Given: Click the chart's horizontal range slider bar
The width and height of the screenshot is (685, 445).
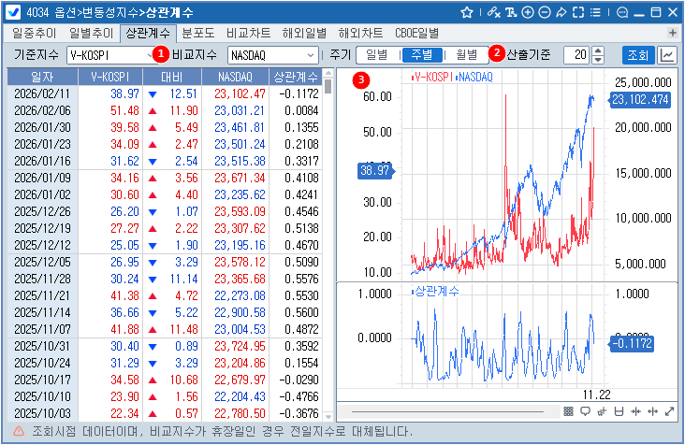Looking at the screenshot, I should pyautogui.click(x=447, y=411).
